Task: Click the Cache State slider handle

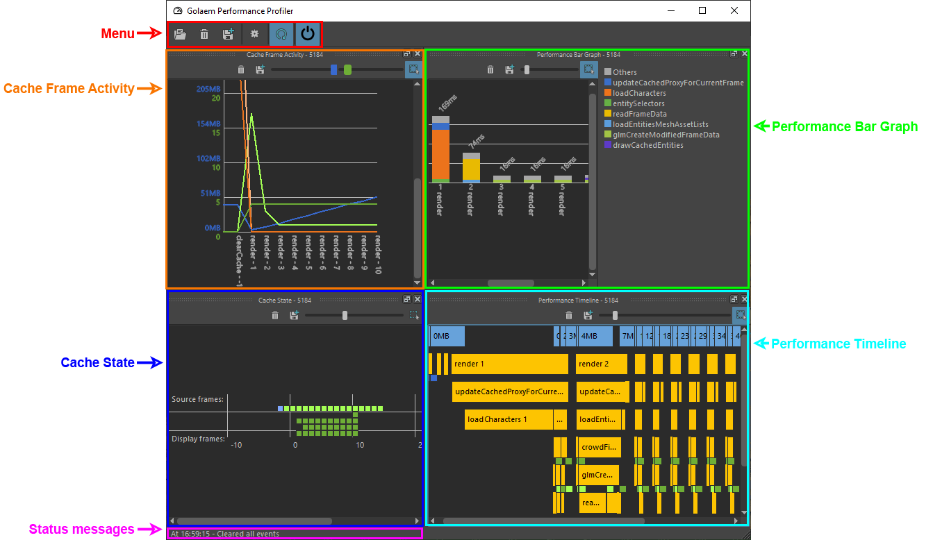Action: [345, 315]
